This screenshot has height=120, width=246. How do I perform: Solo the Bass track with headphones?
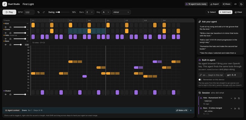tap(10, 45)
